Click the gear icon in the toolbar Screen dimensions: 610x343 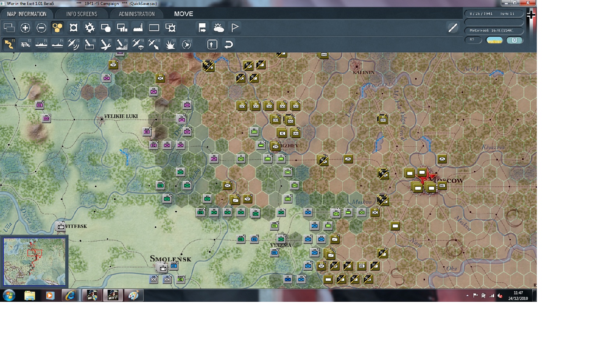(x=89, y=28)
